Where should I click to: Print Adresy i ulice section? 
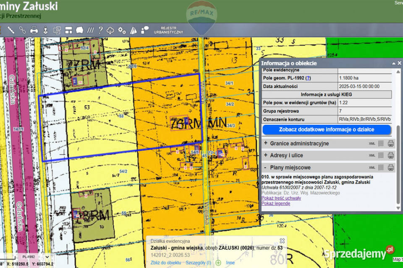coord(391,155)
